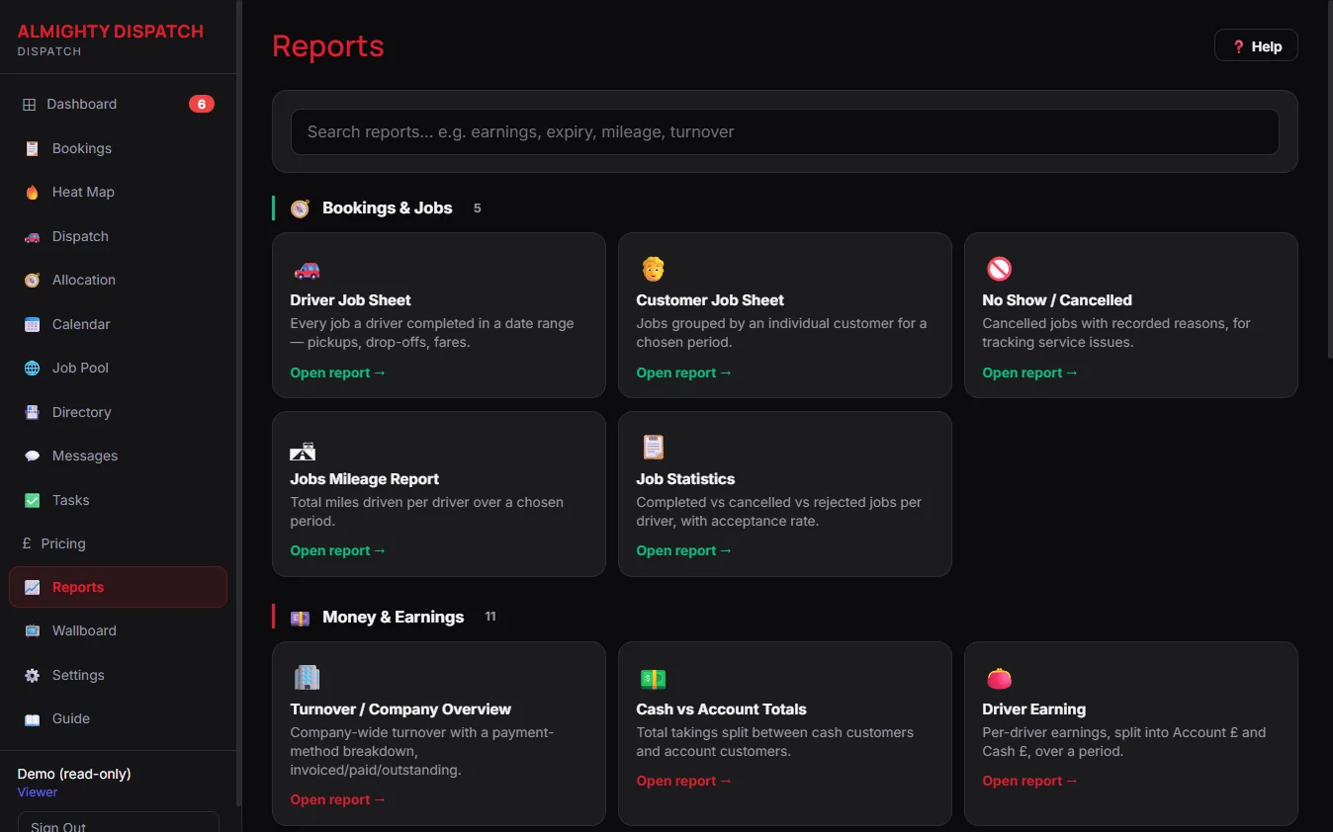Click the Pricing pound sign icon
Viewport: 1333px width, 832px height.
[x=27, y=543]
